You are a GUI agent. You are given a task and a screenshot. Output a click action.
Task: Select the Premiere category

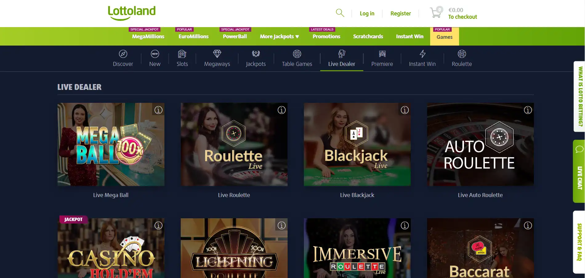[x=382, y=58]
